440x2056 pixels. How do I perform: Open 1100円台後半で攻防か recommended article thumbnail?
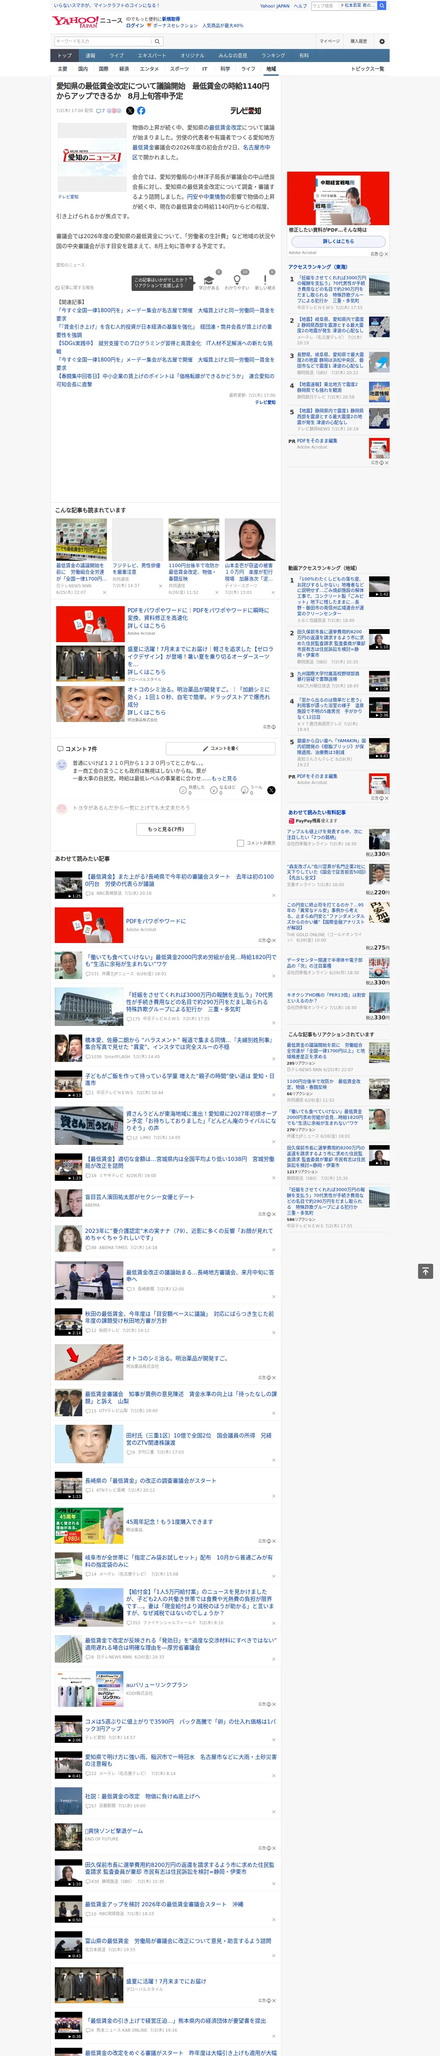point(194,540)
